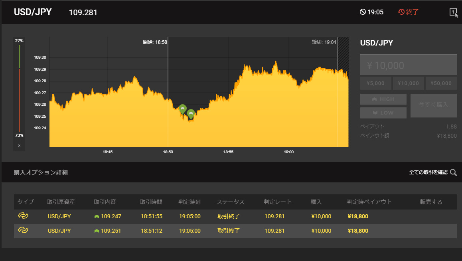
Task: Click the option type icon in the 109.247 row
Action: tap(23, 216)
